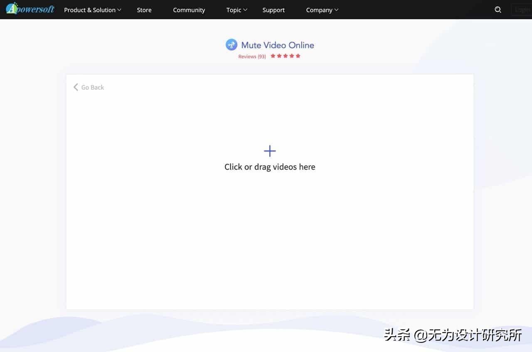532x352 pixels.
Task: Expand the Product & Solution dropdown
Action: coord(93,10)
